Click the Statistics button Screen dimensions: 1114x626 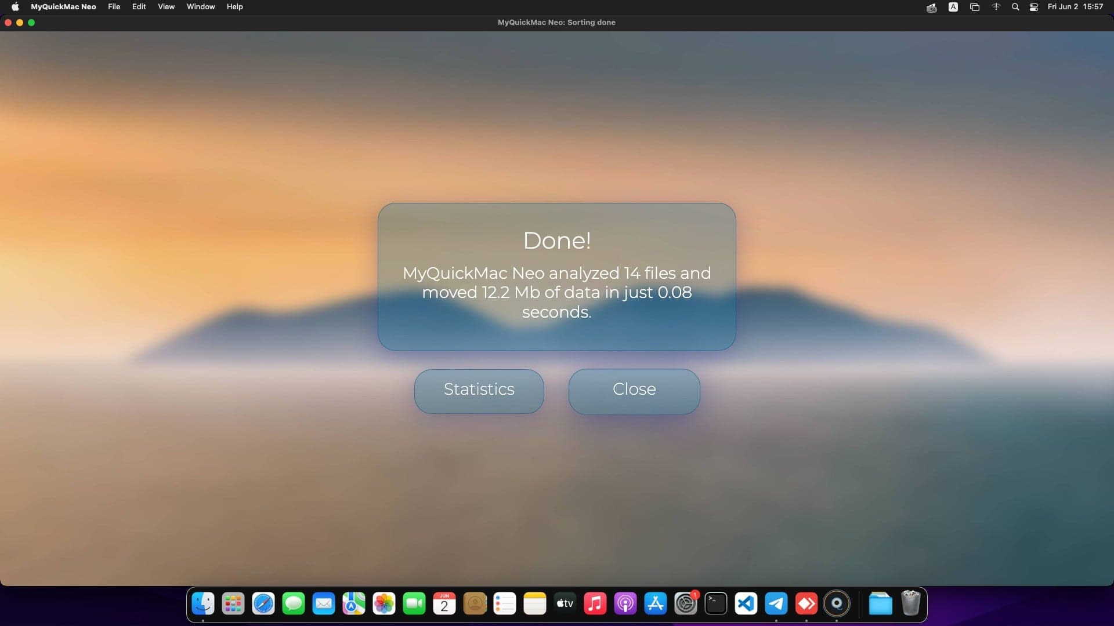pos(479,391)
